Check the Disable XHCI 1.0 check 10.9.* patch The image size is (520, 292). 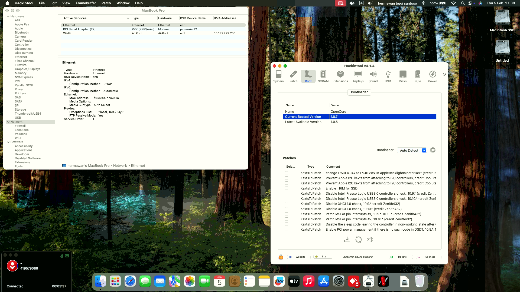287,204
